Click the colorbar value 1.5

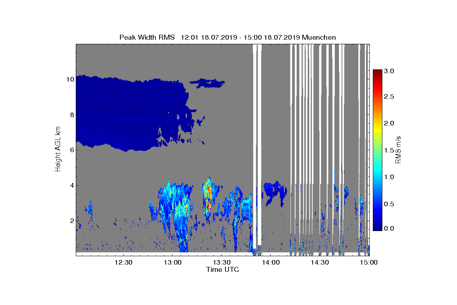coord(390,150)
